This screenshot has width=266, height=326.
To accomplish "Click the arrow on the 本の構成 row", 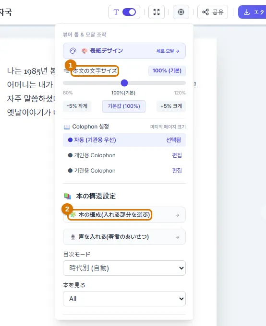I will (x=177, y=215).
